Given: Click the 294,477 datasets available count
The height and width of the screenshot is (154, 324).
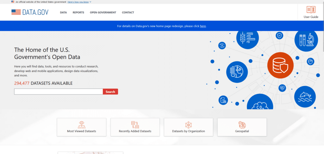Looking at the screenshot, I should tap(43, 83).
